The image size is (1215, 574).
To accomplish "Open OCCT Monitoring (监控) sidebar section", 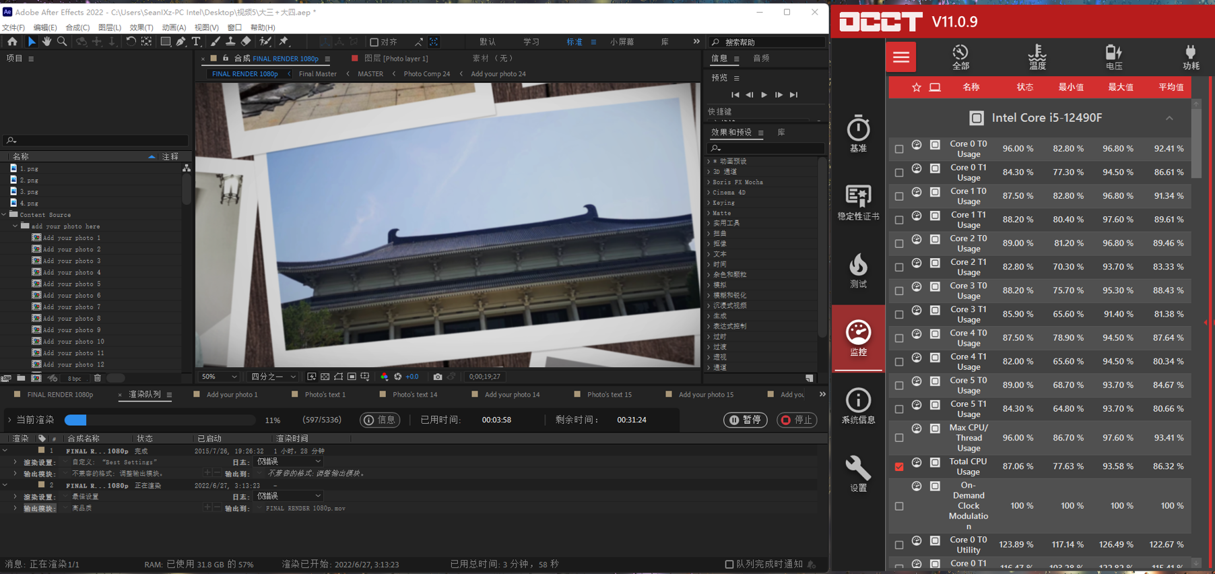I will (x=858, y=338).
